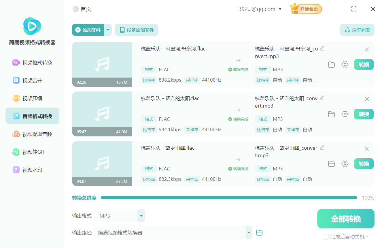The width and height of the screenshot is (382, 248).
Task: Open the 视频压缩 feature
Action: click(32, 98)
